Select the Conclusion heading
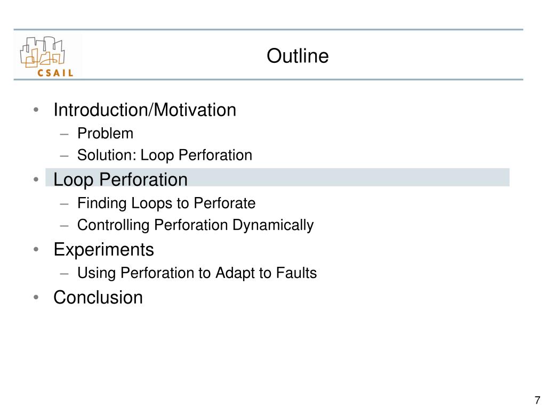Viewport: 546px width, 409px height. tap(98, 297)
